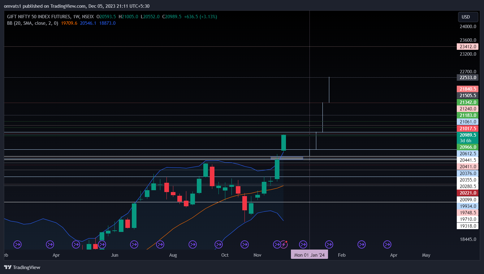Image resolution: width=484 pixels, height=274 pixels.
Task: Click the high value H21005.0
Action: click(x=128, y=17)
